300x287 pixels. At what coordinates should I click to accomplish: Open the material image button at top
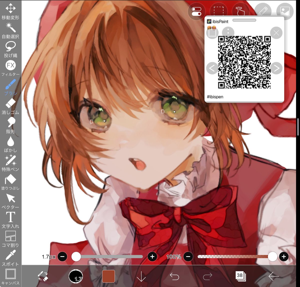(x=285, y=11)
